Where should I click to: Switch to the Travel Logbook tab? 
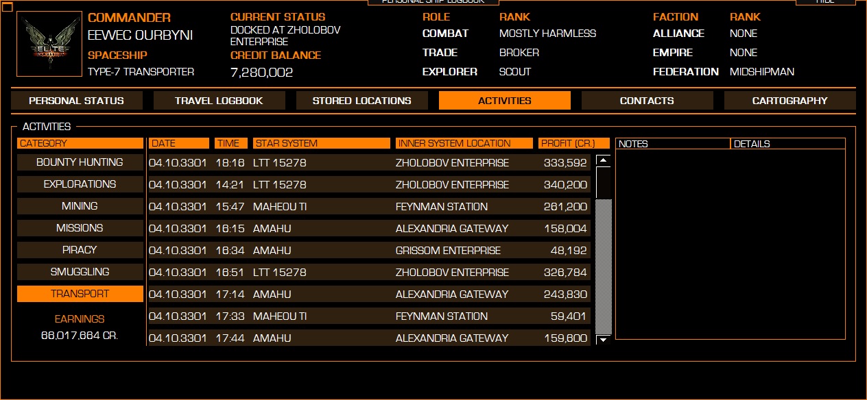coord(219,101)
